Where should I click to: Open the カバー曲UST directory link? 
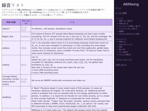(124, 52)
